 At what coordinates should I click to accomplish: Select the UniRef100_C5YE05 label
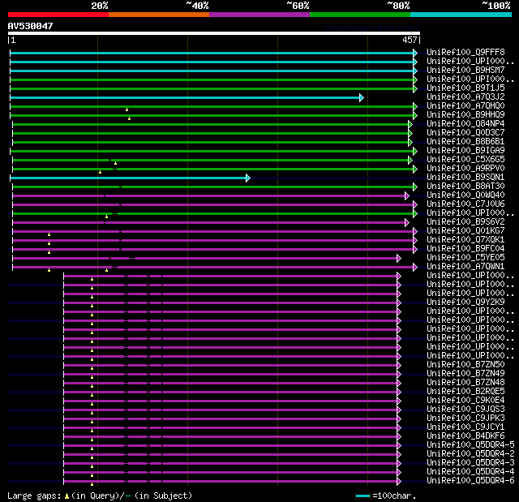pyautogui.click(x=465, y=258)
